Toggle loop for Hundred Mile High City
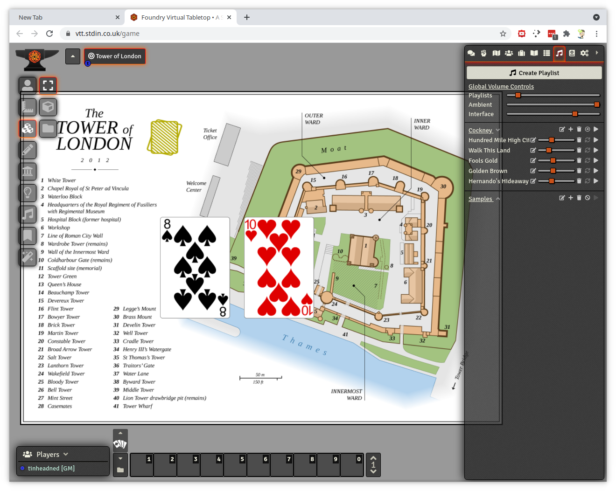 tap(588, 140)
